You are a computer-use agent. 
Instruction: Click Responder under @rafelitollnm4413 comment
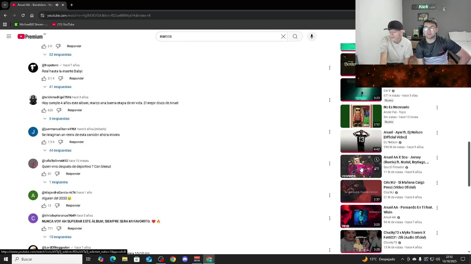[73, 174]
